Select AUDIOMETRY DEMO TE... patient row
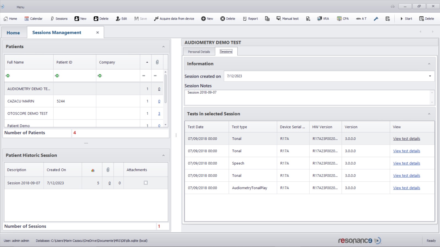 [x=84, y=89]
